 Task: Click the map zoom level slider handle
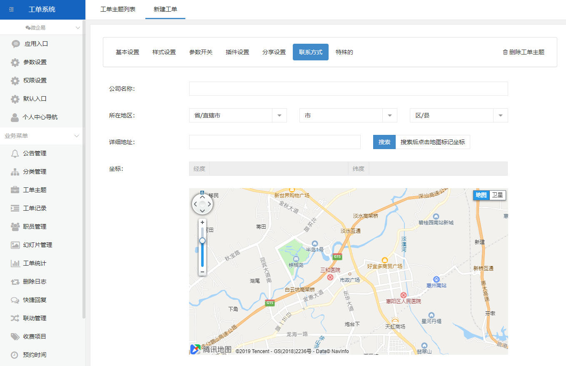tap(202, 241)
